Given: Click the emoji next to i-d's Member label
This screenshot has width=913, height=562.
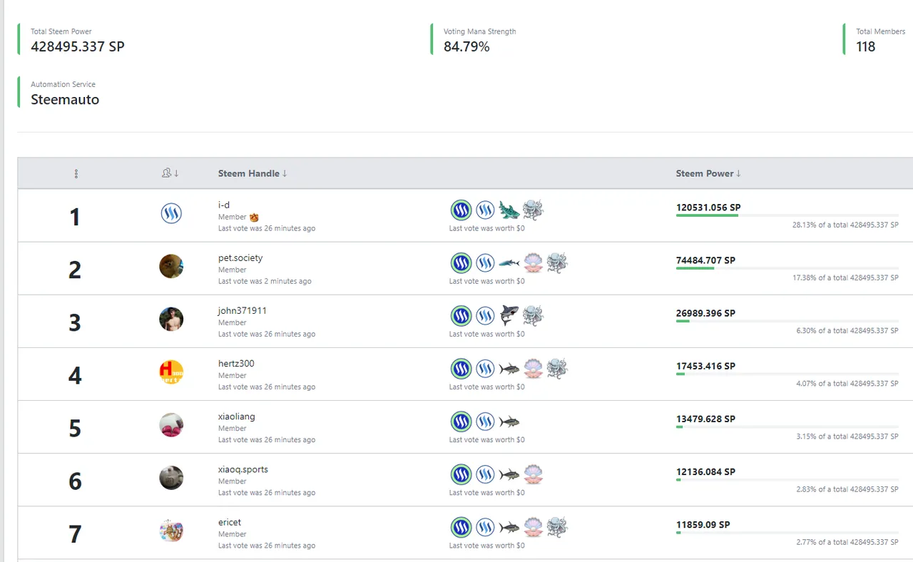Looking at the screenshot, I should pos(254,218).
